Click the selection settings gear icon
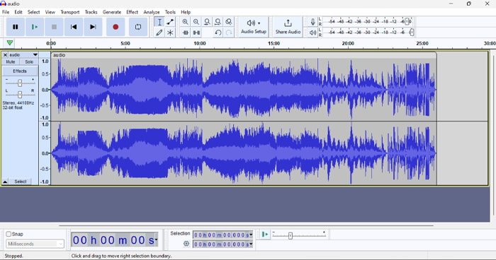The image size is (496, 260). point(186,244)
